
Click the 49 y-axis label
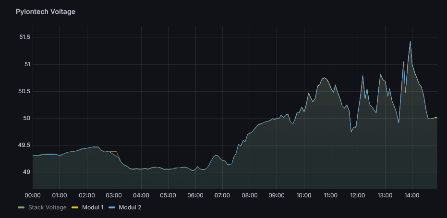point(26,172)
